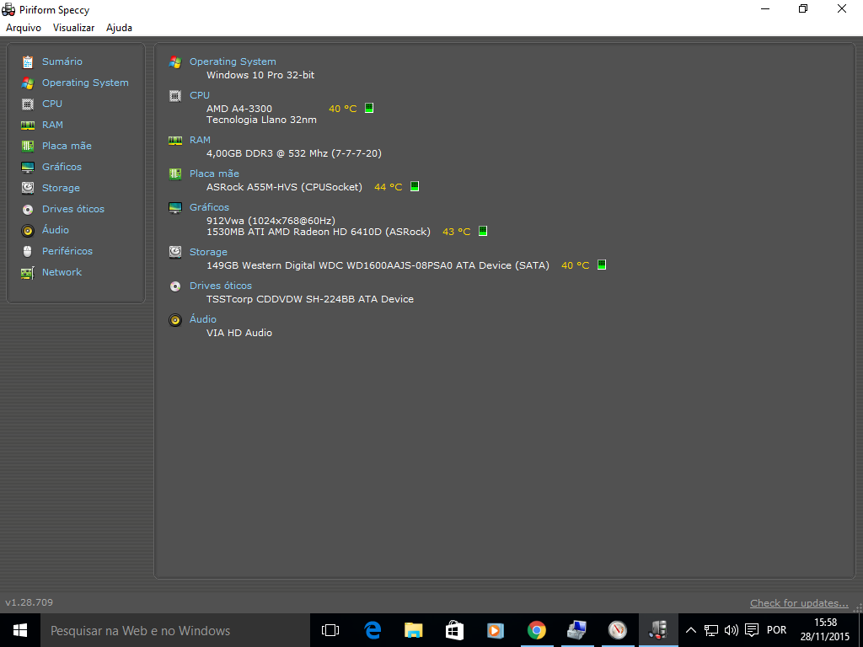Open Placa mãe heading link in summary
Image resolution: width=863 pixels, height=647 pixels.
click(215, 174)
